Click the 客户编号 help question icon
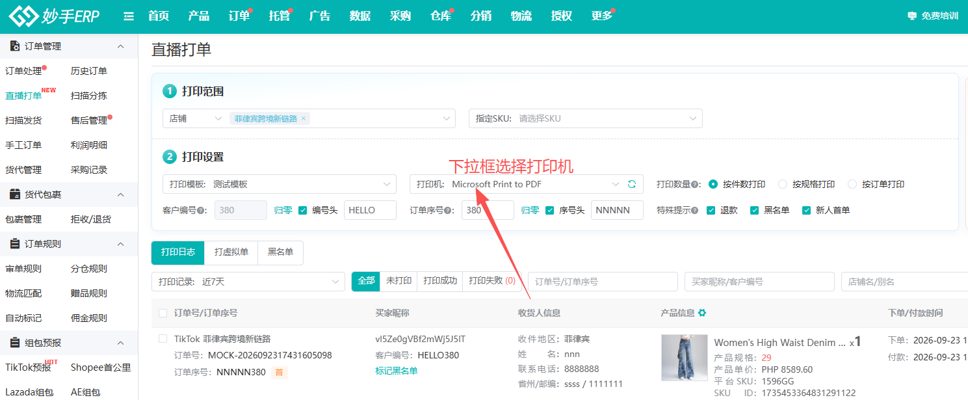The width and height of the screenshot is (968, 400). click(202, 211)
